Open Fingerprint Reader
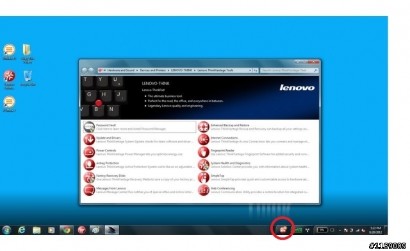410x251 pixels. (254, 152)
